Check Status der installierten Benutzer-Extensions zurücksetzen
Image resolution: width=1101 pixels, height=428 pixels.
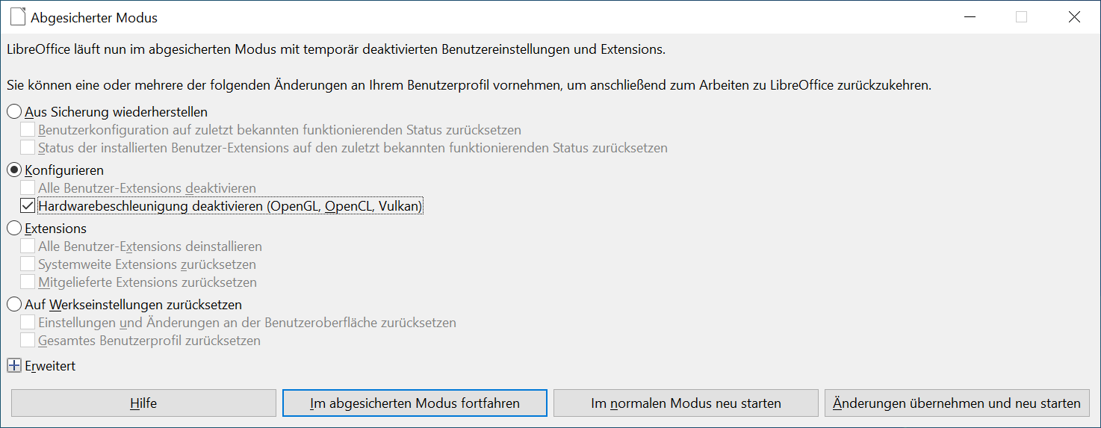[x=28, y=148]
